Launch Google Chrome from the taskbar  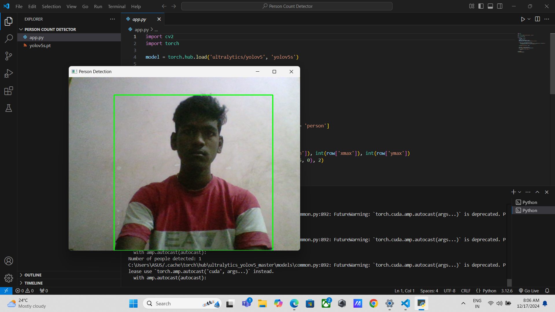(x=373, y=303)
